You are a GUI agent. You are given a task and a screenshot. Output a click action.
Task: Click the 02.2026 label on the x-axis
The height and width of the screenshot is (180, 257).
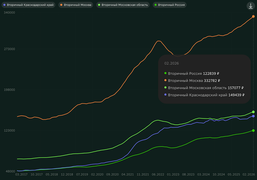click(x=249, y=175)
